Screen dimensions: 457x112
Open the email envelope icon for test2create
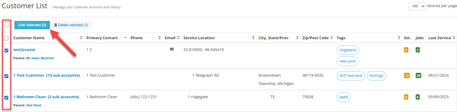point(172,49)
